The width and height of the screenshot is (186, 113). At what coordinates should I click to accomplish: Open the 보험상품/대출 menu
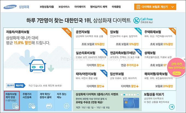click(47, 7)
